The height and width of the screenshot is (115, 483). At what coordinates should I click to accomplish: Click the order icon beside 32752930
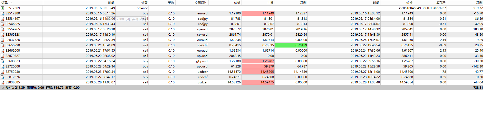tap(3, 72)
